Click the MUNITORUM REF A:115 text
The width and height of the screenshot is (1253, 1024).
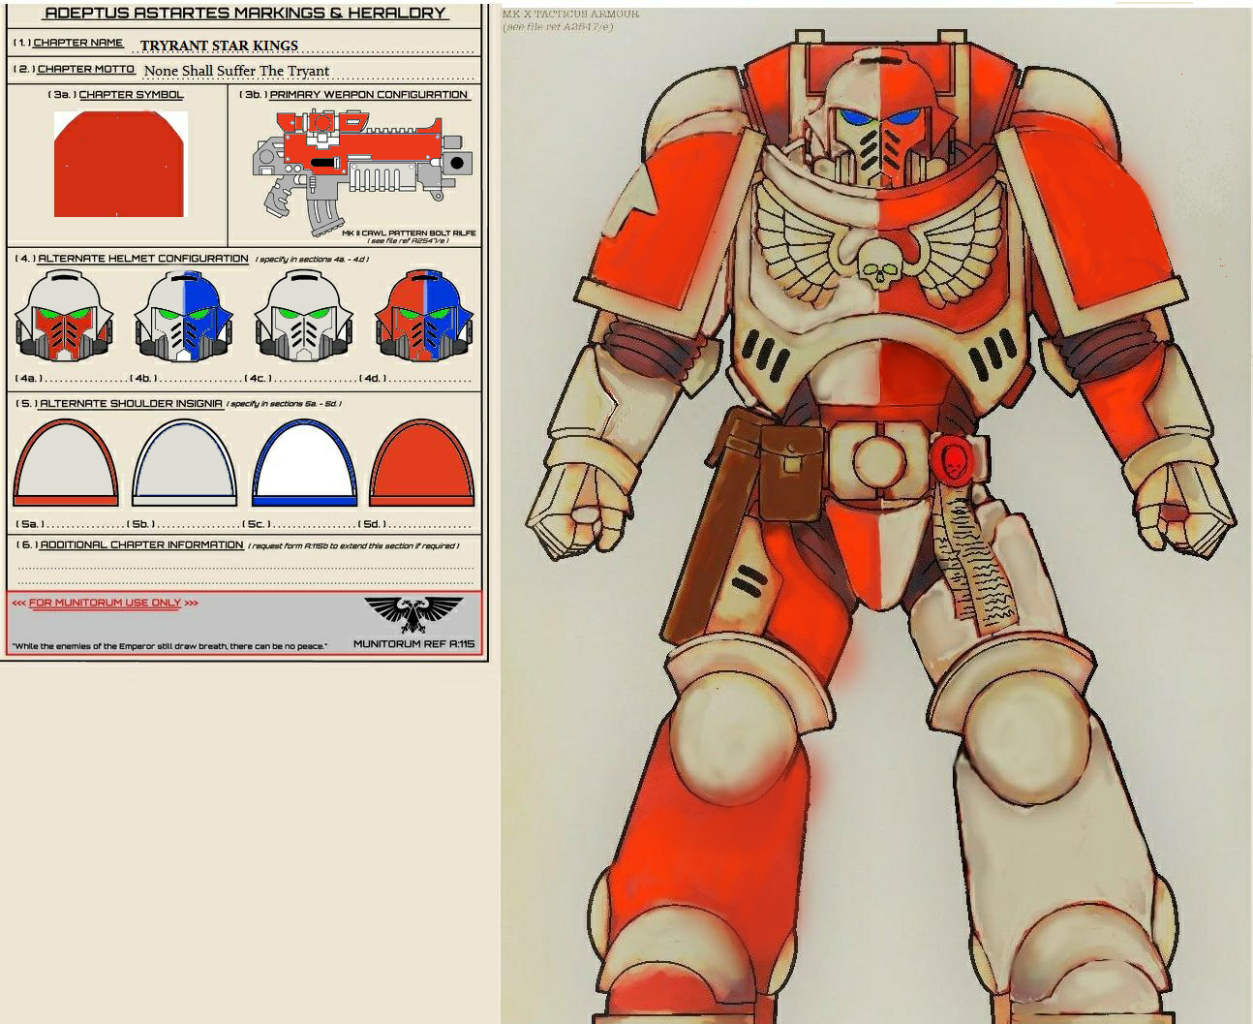tap(414, 643)
